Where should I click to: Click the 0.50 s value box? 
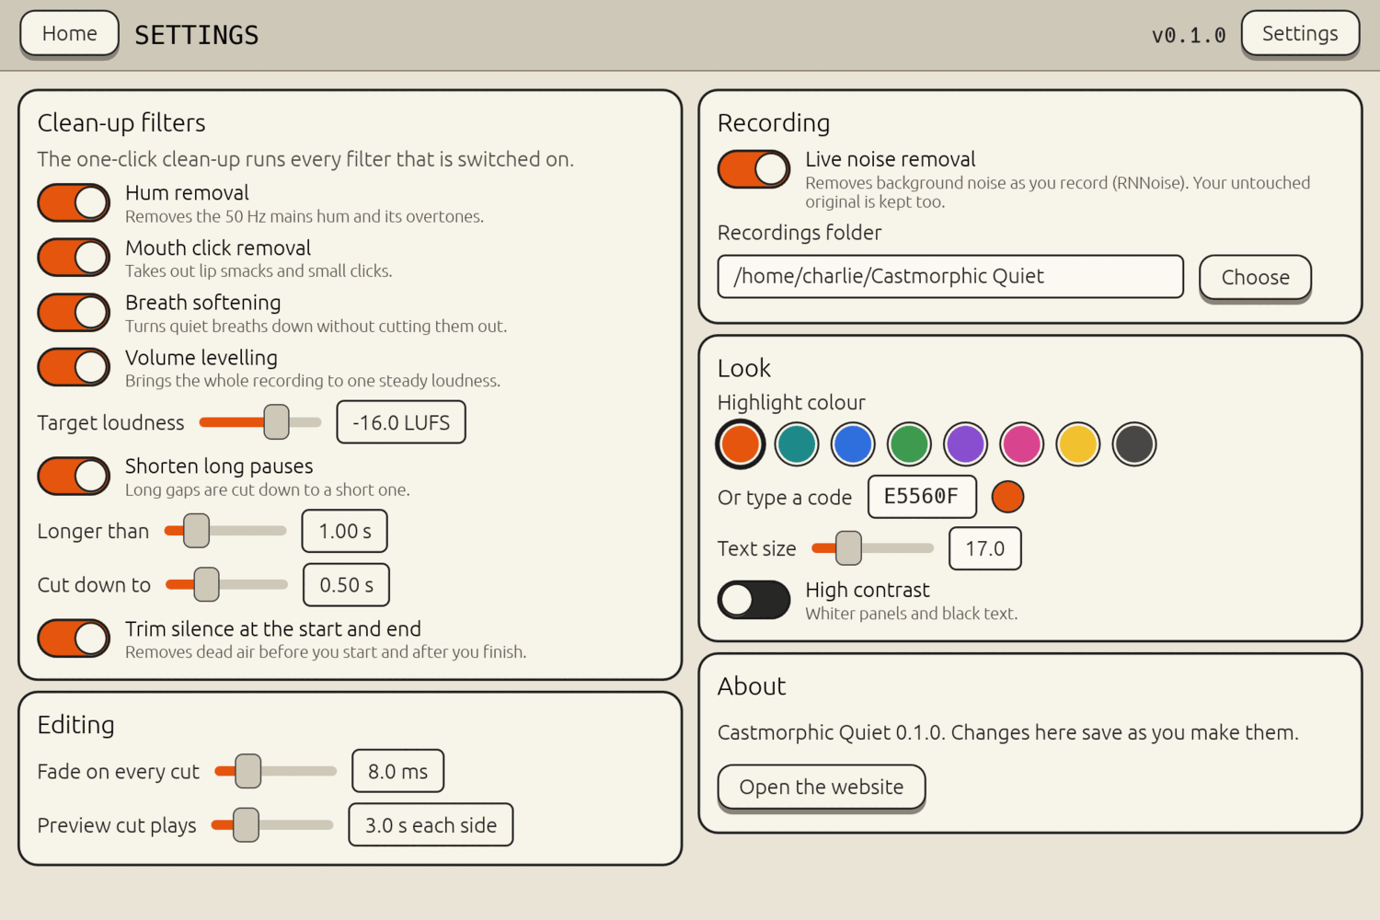coord(346,585)
